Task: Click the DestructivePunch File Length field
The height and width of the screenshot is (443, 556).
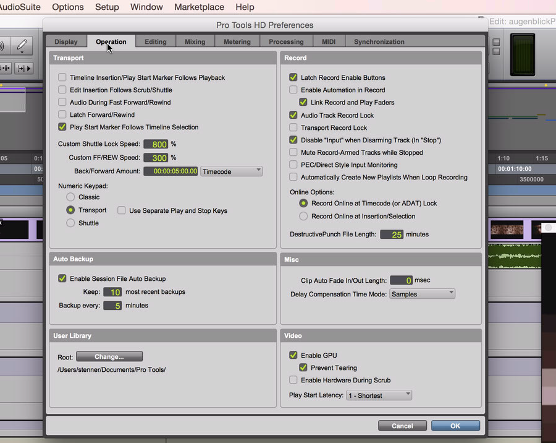Action: coord(392,234)
